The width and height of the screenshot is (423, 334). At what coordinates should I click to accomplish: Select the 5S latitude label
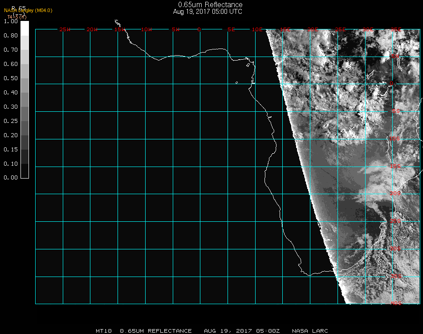(x=396, y=111)
